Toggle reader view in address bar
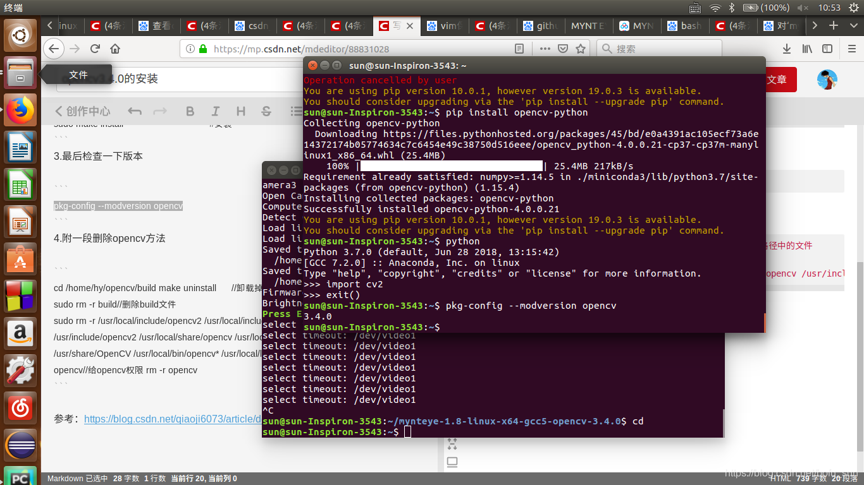Screen dimensions: 864x485 point(519,49)
